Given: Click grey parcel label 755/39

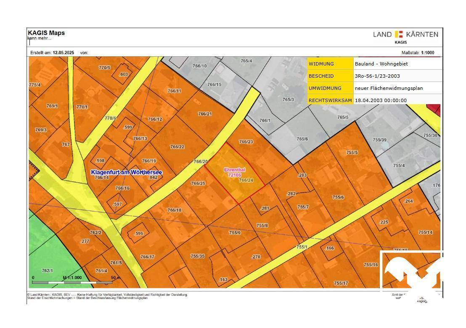Looking at the screenshot, I should pyautogui.click(x=379, y=140).
